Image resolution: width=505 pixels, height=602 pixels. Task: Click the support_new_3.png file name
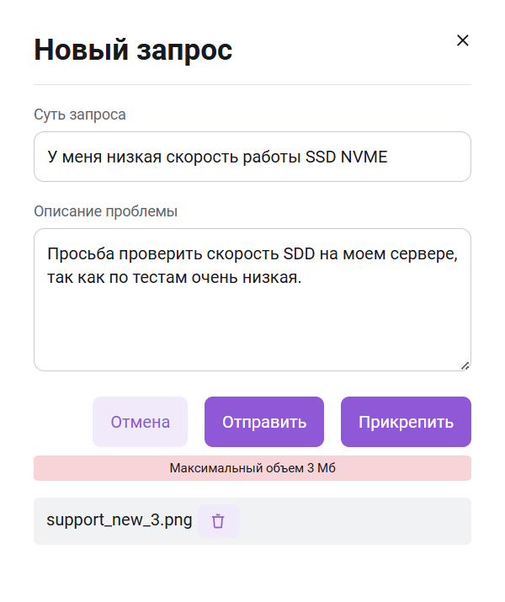click(120, 520)
